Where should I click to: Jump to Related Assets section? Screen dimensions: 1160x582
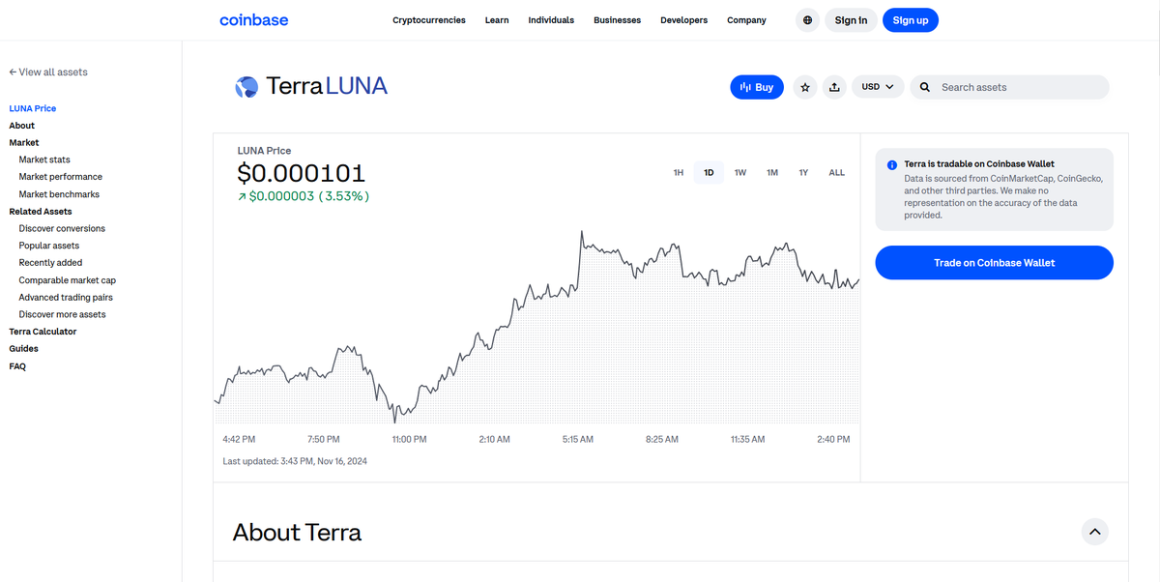tap(41, 212)
